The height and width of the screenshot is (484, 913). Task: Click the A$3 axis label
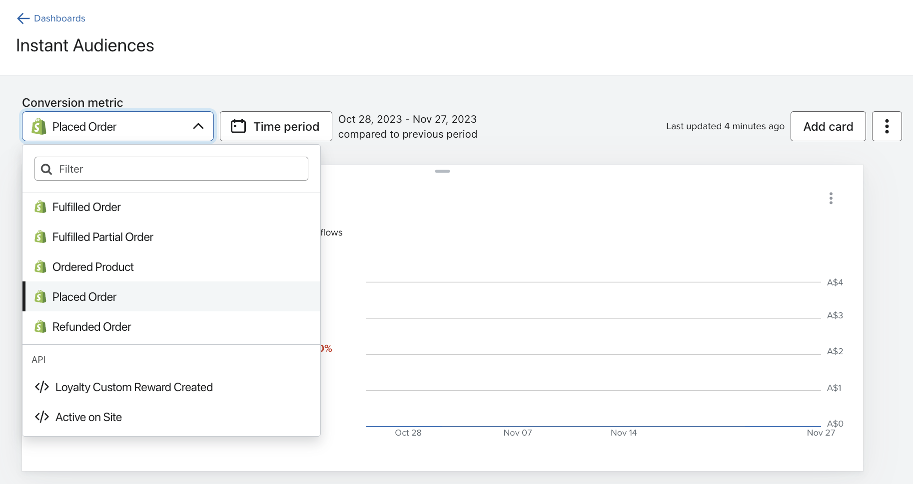[x=835, y=315]
